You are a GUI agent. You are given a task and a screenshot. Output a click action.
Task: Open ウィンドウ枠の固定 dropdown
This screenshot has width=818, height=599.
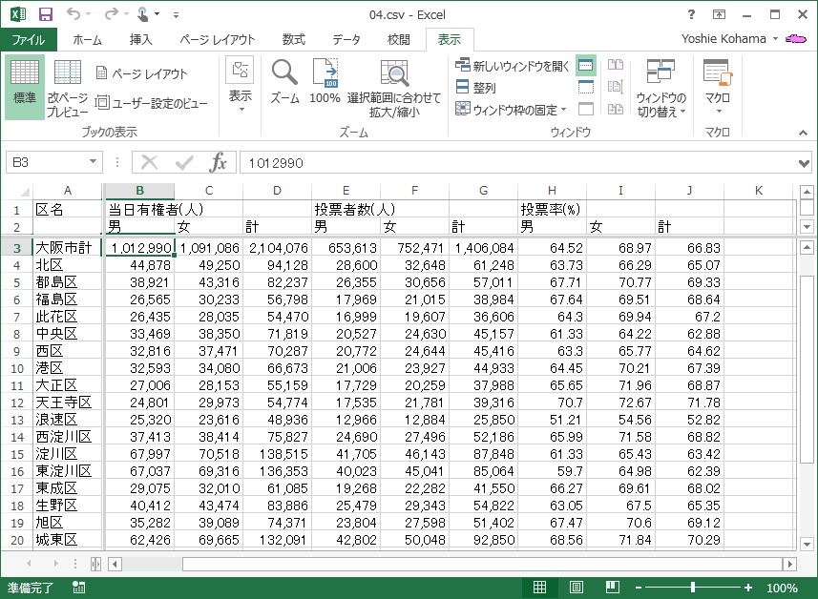tap(511, 110)
